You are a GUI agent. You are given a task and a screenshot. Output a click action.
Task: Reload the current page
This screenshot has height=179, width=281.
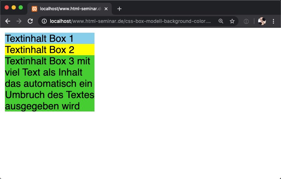(30, 21)
